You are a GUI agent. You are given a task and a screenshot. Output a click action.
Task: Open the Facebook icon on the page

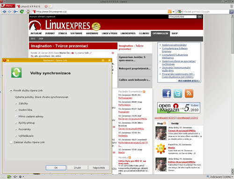coord(167,93)
